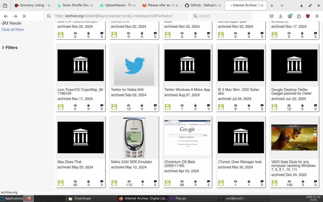
Task: Open the Applications menu in the taskbar
Action: coord(12,198)
